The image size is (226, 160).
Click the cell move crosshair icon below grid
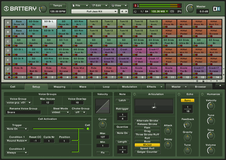coord(197,81)
